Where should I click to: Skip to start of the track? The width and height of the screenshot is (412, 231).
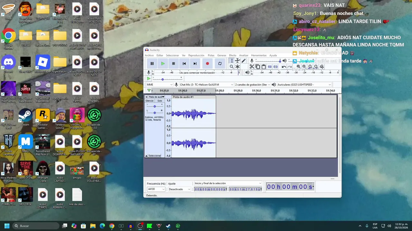click(184, 64)
